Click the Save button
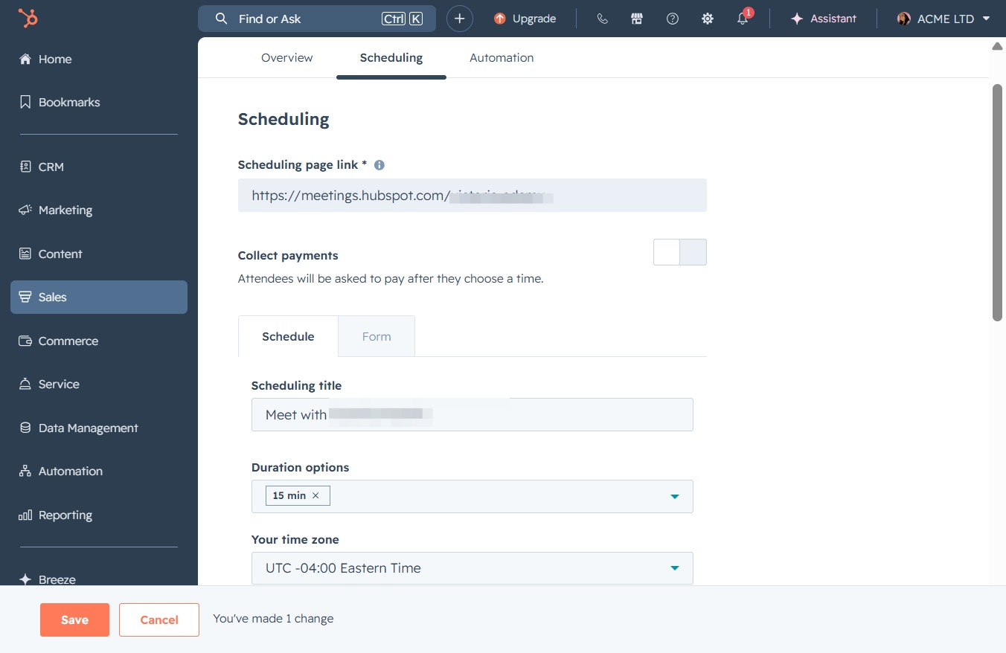 tap(74, 620)
